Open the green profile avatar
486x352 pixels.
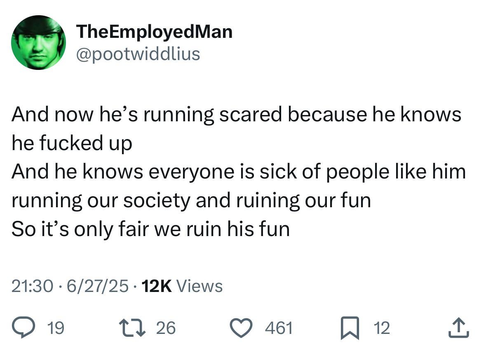coord(38,42)
